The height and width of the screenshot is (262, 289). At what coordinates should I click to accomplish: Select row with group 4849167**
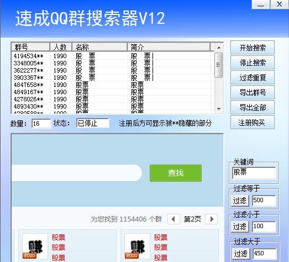(113, 92)
